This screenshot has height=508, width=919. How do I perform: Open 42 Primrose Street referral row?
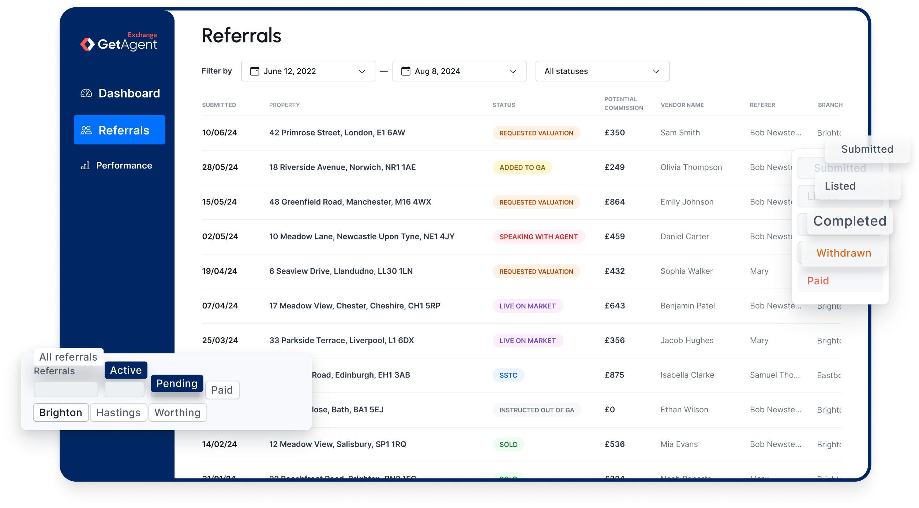click(x=337, y=133)
